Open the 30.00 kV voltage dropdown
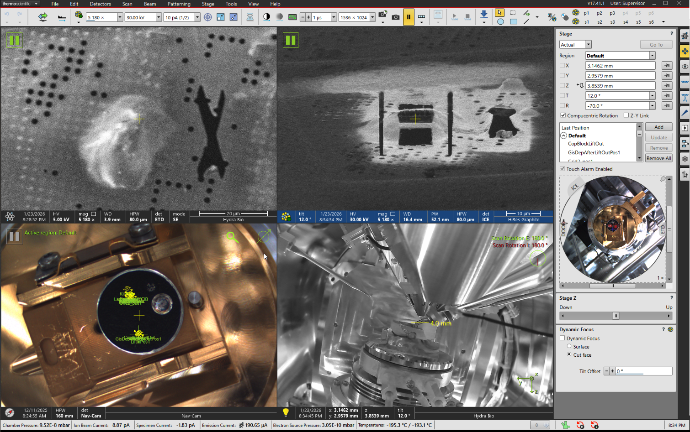This screenshot has width=690, height=432. pos(159,17)
